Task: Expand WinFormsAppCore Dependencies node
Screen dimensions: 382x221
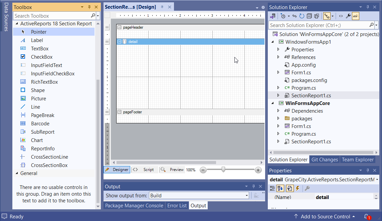Action: click(x=278, y=111)
